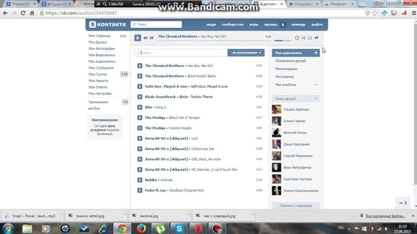This screenshot has height=234, width=417.
Task: Open dropdown for кнопка.jpg download
Action: click(189, 215)
